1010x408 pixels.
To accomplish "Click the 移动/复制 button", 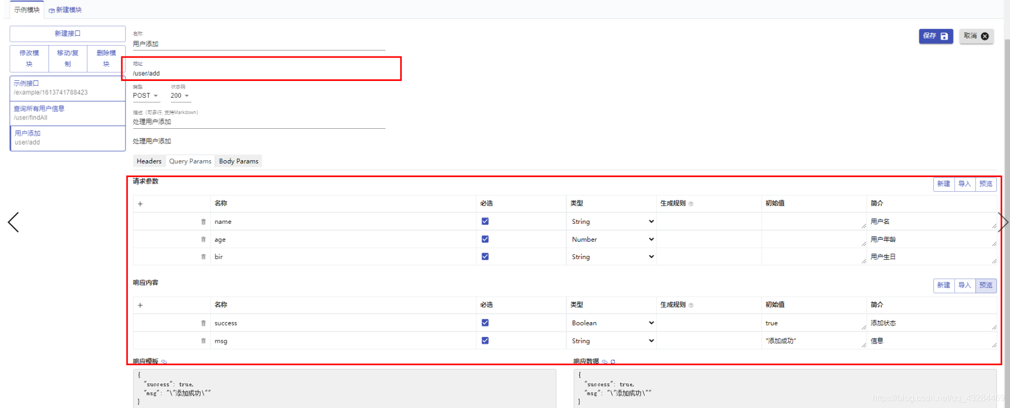I will 68,59.
